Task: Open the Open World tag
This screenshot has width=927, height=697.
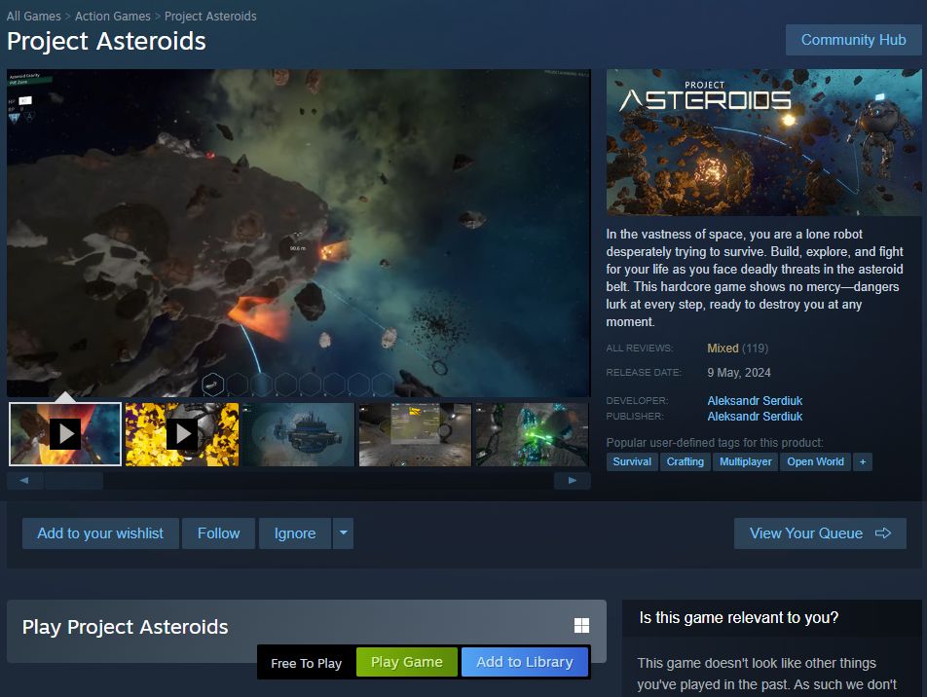Action: point(815,461)
